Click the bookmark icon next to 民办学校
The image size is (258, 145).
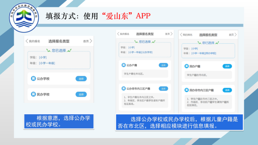(x=33, y=94)
